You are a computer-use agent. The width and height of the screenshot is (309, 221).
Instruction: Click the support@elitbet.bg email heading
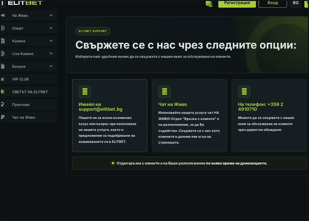pyautogui.click(x=100, y=107)
